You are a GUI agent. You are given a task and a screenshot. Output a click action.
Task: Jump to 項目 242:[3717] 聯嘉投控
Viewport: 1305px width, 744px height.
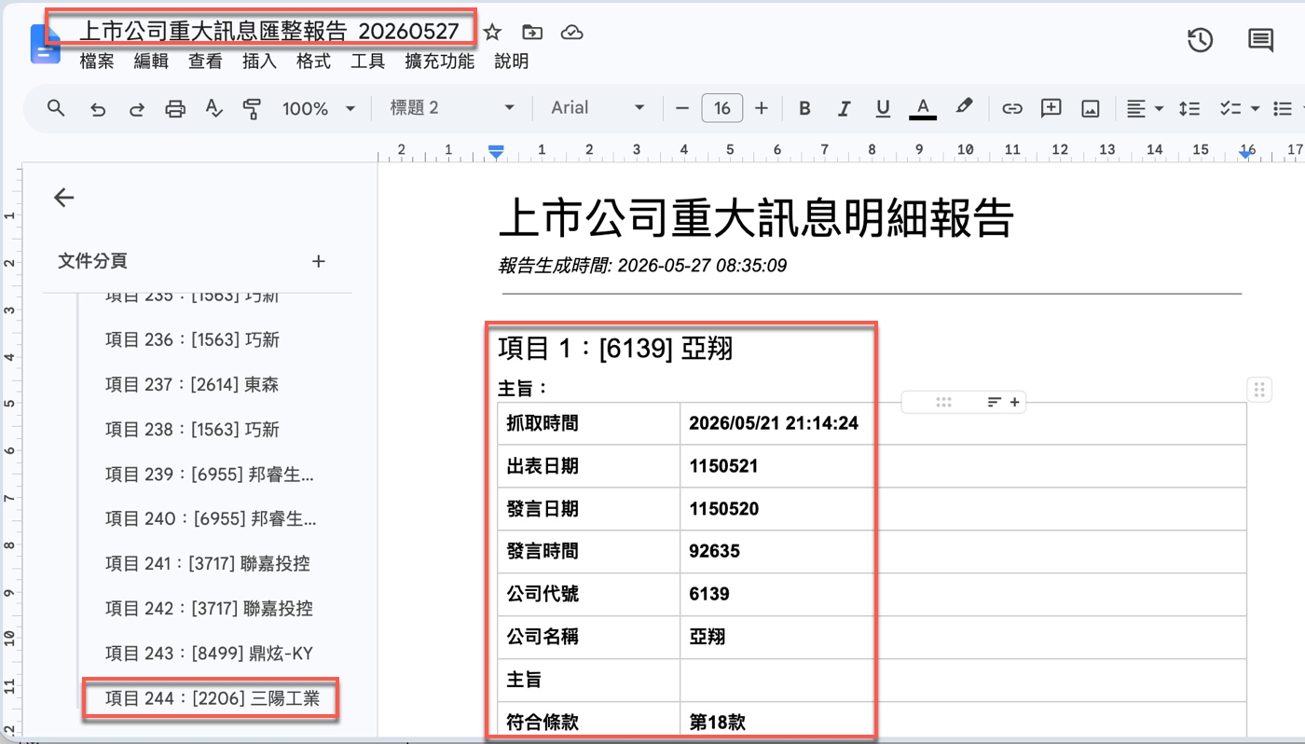tap(208, 609)
